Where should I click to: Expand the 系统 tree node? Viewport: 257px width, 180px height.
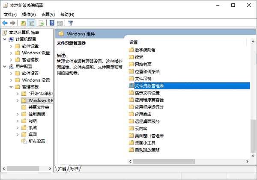(18, 128)
